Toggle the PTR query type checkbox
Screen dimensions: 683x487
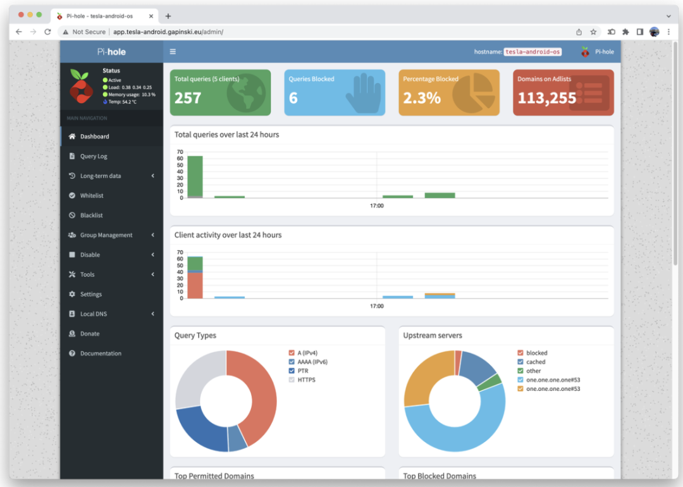click(x=292, y=371)
